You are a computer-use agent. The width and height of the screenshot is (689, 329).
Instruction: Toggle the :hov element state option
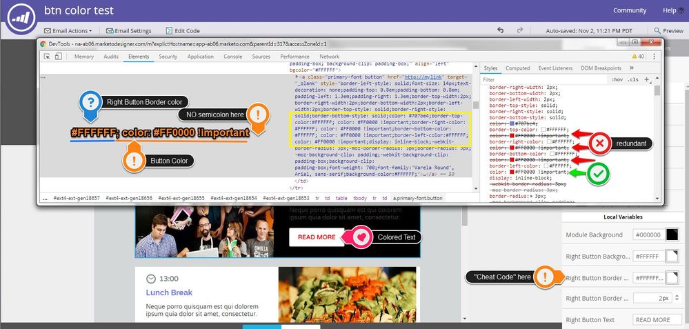click(617, 80)
